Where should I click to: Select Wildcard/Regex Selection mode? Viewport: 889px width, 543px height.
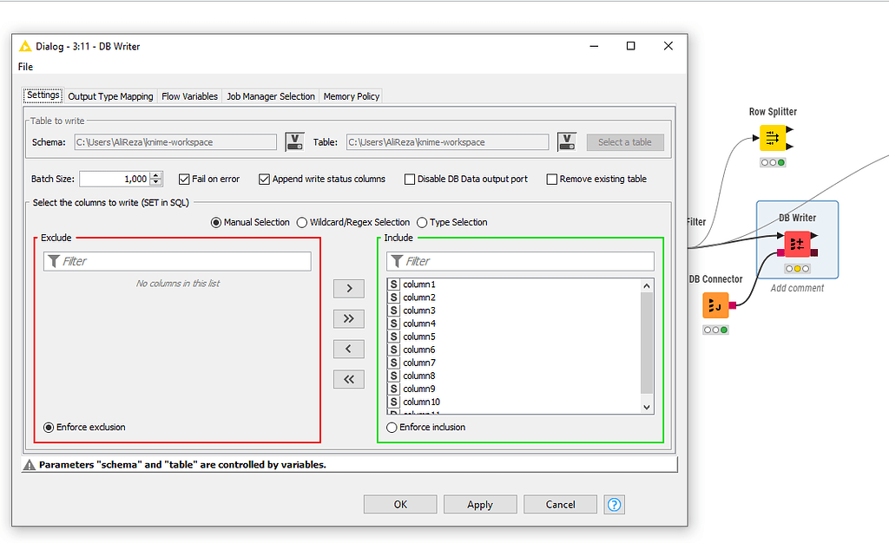click(x=300, y=222)
